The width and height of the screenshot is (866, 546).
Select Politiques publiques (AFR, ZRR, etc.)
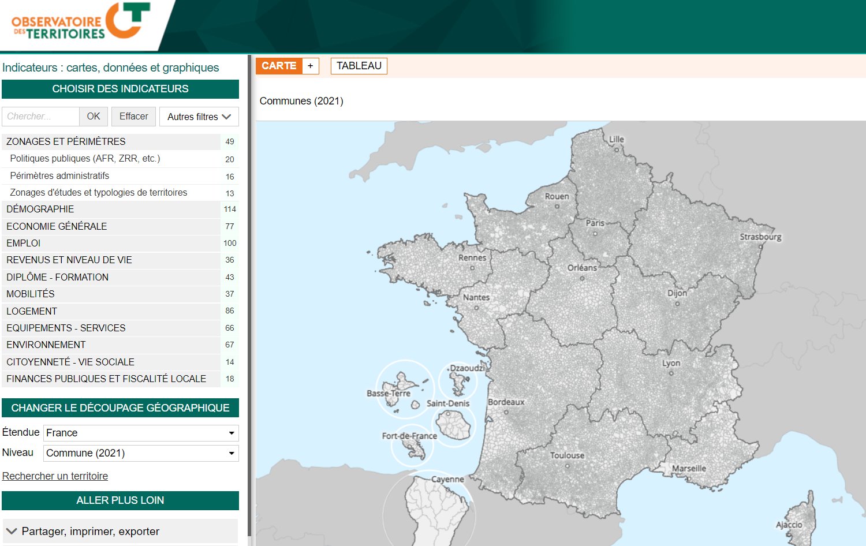85,159
